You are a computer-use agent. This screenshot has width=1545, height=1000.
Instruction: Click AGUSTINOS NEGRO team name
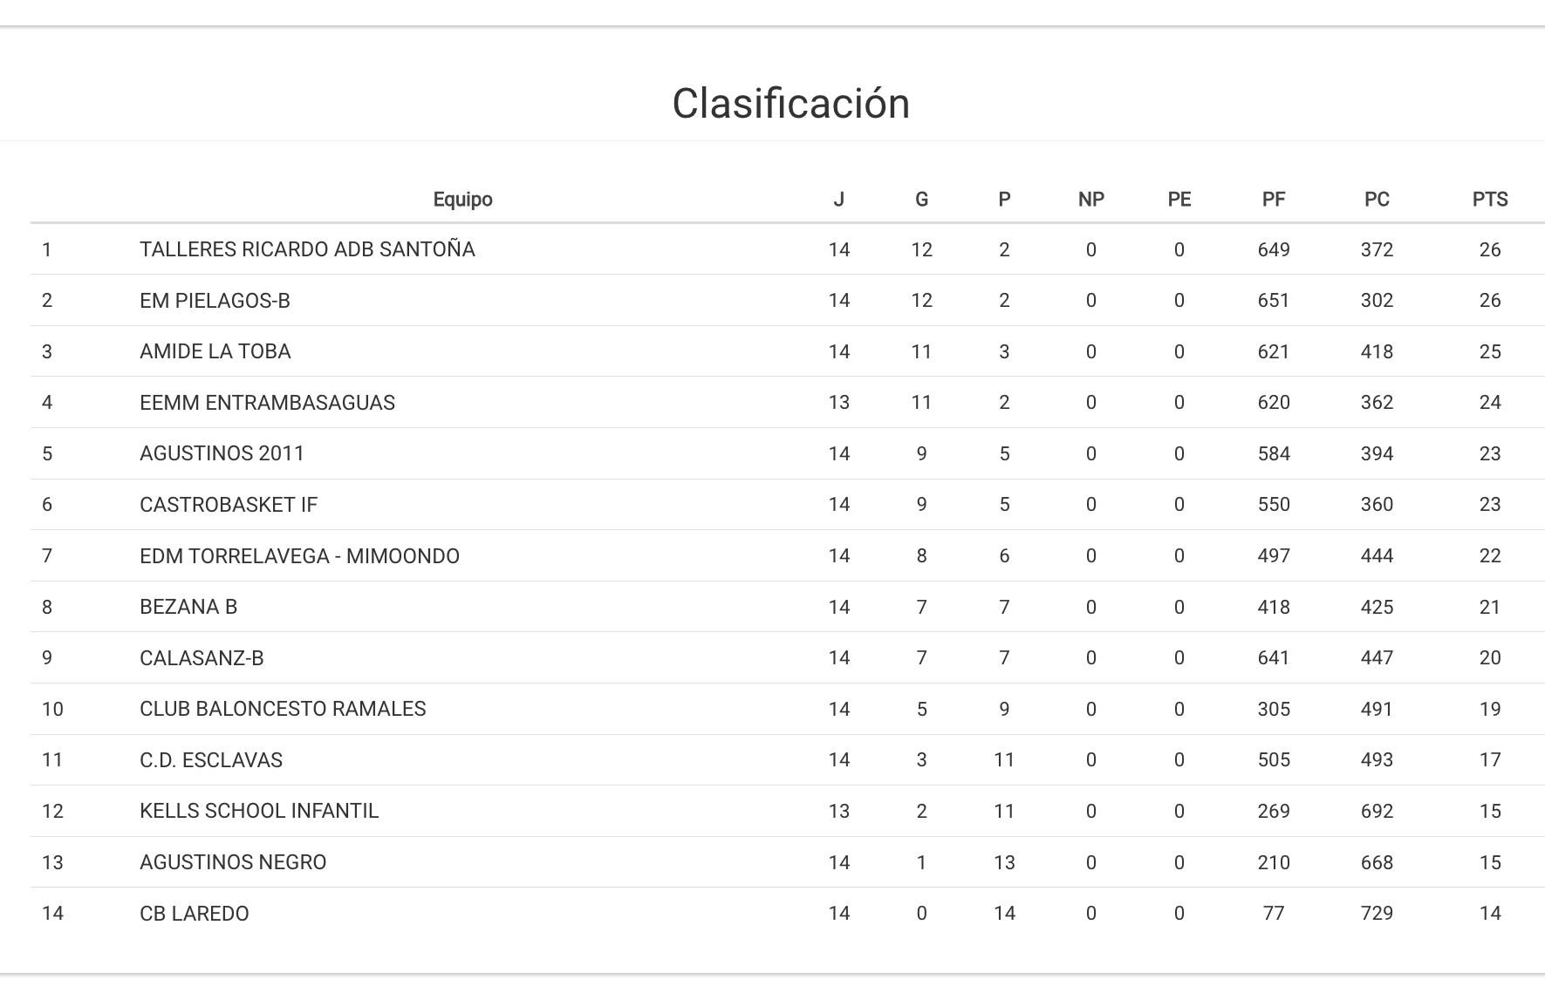tap(233, 862)
